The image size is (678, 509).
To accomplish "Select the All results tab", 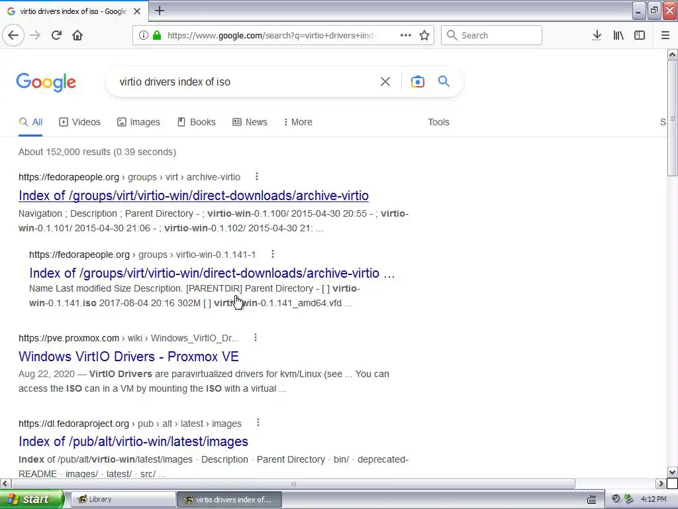I will coord(30,122).
